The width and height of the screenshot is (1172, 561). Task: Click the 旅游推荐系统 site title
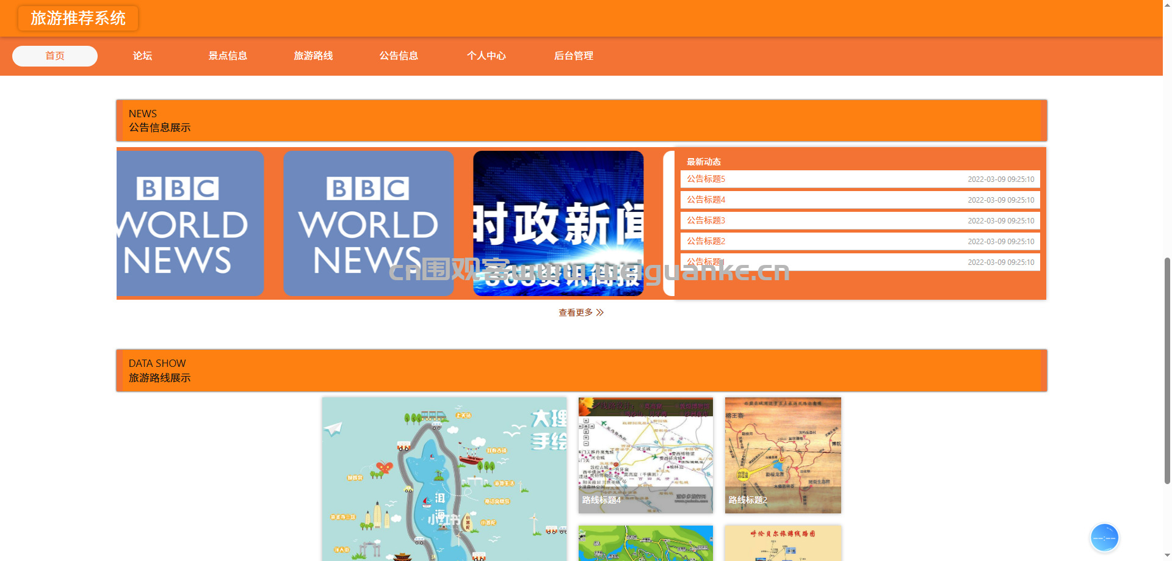pyautogui.click(x=78, y=18)
